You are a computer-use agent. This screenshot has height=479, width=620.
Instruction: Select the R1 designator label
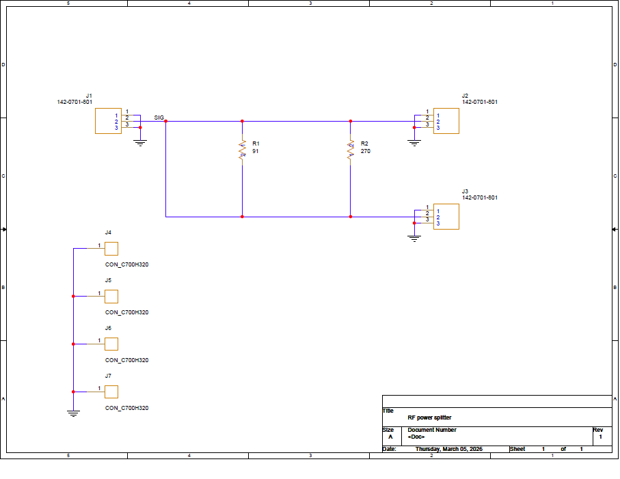click(x=256, y=143)
